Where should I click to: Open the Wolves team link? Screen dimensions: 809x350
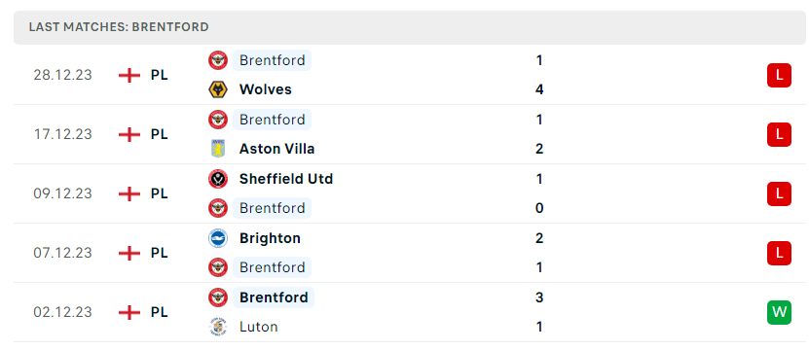tap(265, 89)
